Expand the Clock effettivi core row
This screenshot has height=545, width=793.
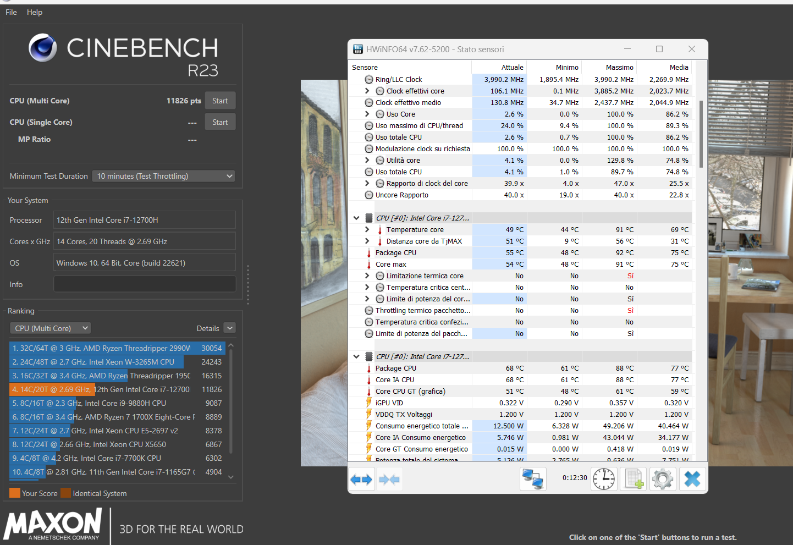tap(367, 91)
